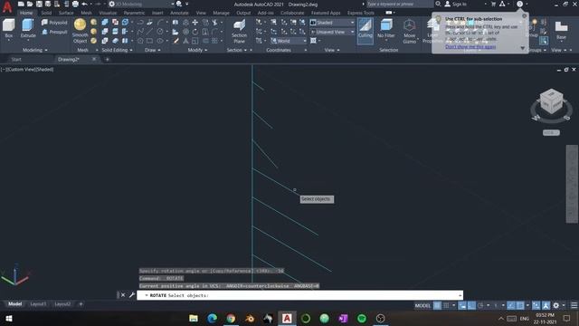Screen dimensions: 579x326
Task: Expand the Modify panel
Action: [197, 50]
